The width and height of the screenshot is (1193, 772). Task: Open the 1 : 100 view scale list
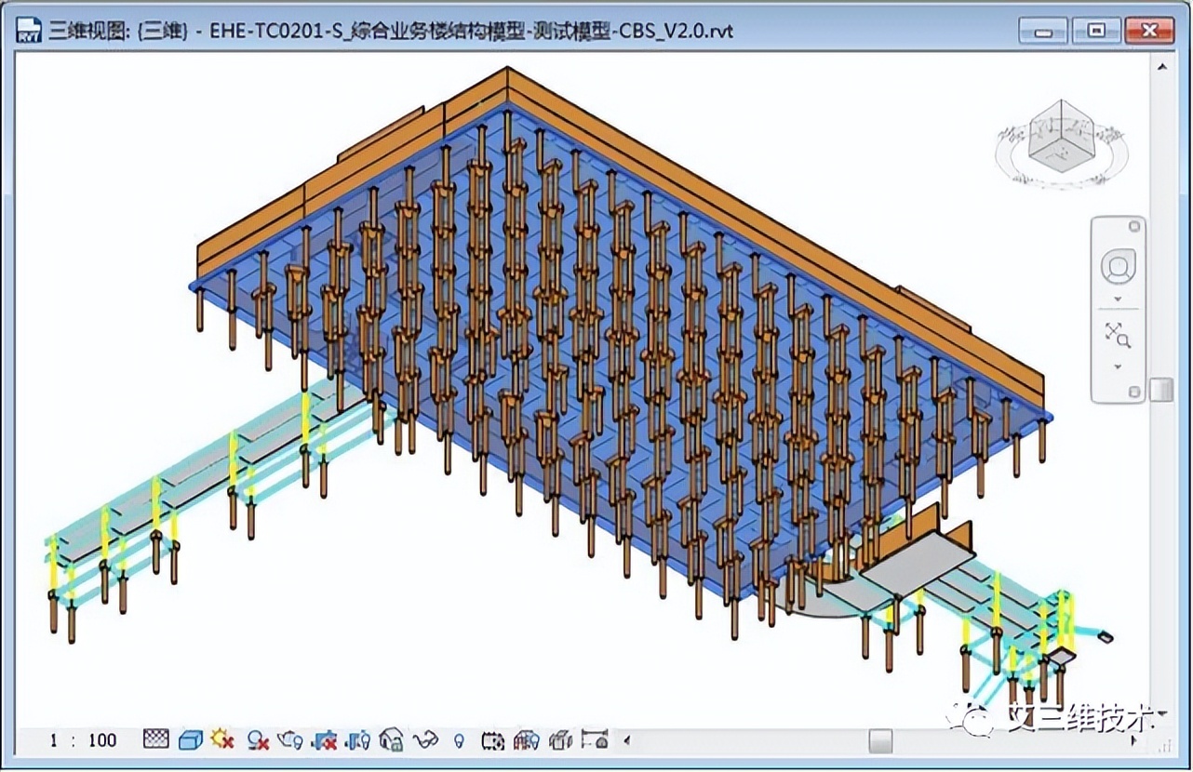84,740
